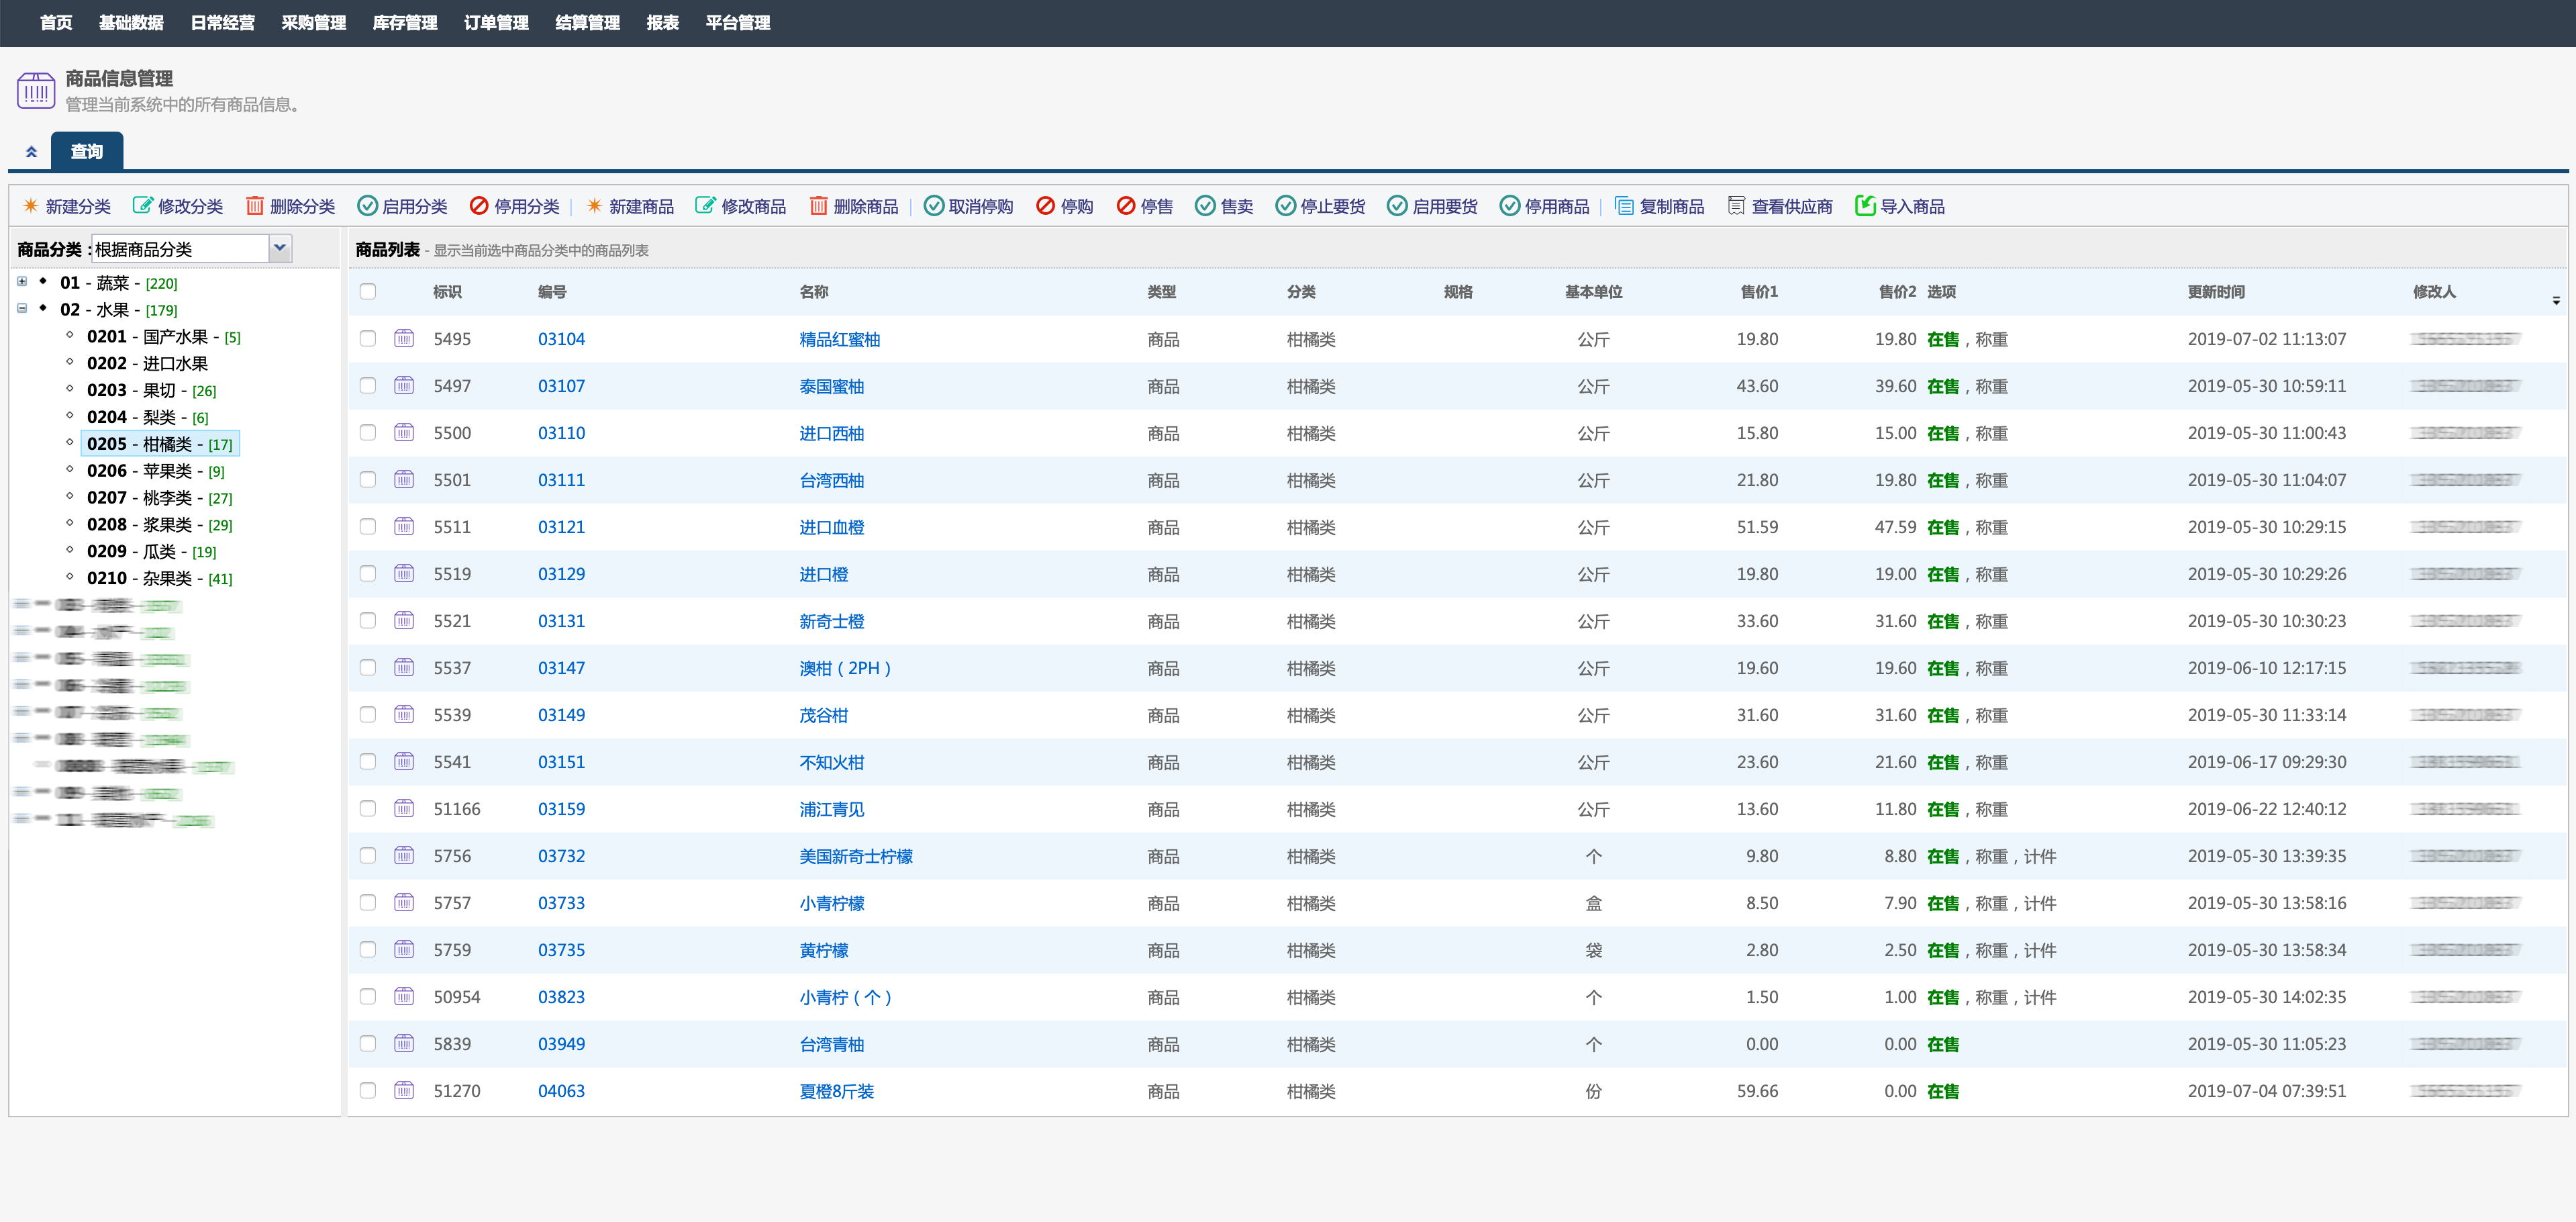Click barcode icon in row 黄柠檬

(x=404, y=949)
